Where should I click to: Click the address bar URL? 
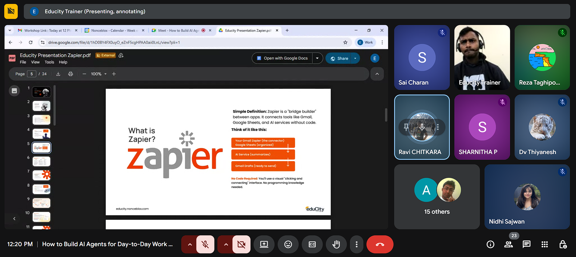pos(114,42)
